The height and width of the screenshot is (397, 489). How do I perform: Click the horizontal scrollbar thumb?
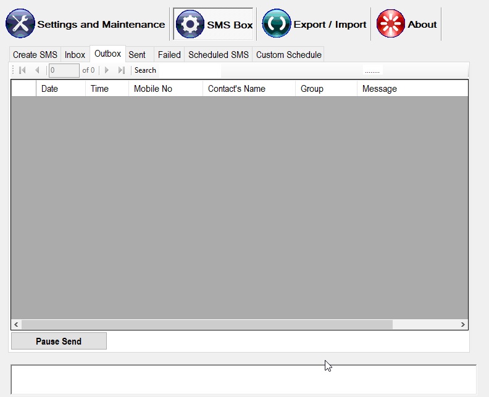[207, 325]
